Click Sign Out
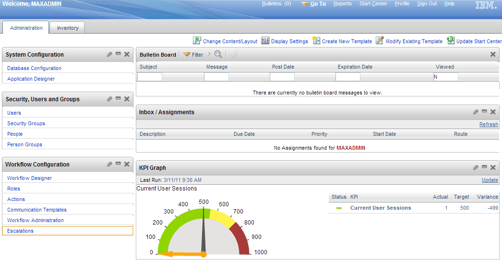This screenshot has height=261, width=502. pos(427,3)
